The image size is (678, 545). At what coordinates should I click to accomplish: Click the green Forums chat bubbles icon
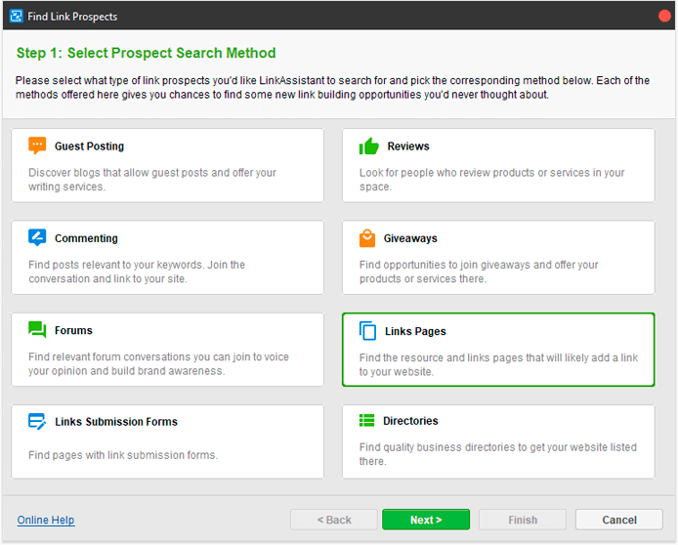click(37, 329)
